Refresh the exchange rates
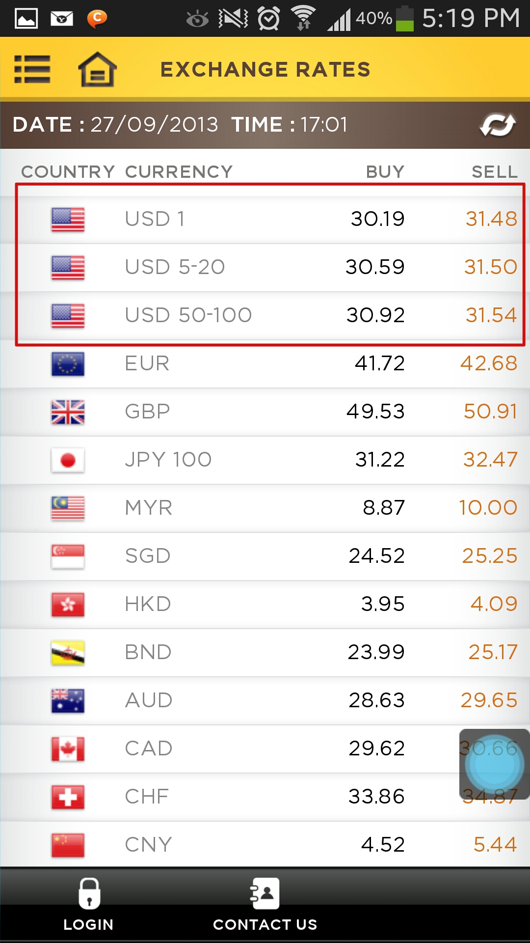 pyautogui.click(x=498, y=125)
